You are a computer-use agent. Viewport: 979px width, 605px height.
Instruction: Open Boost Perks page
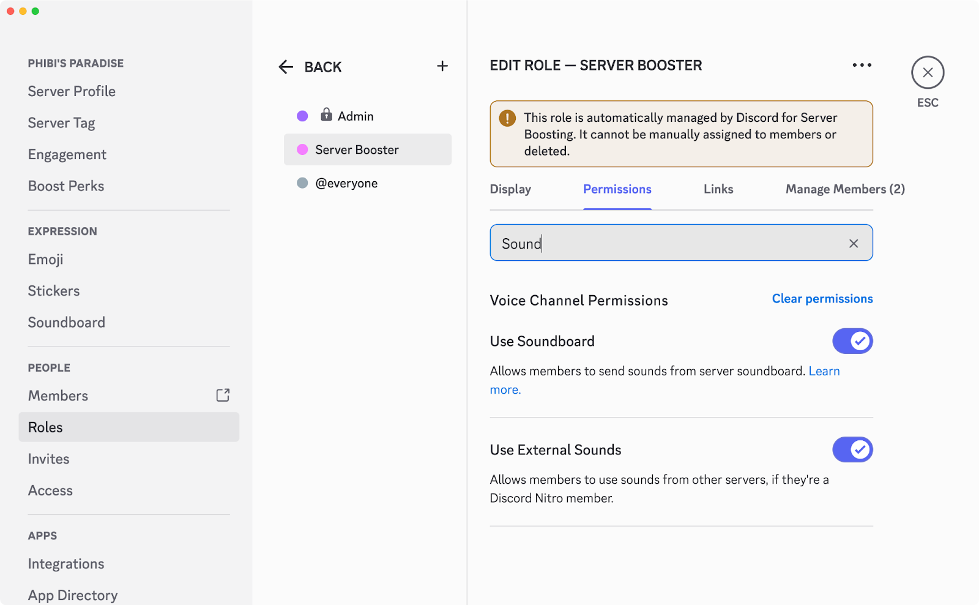(66, 186)
